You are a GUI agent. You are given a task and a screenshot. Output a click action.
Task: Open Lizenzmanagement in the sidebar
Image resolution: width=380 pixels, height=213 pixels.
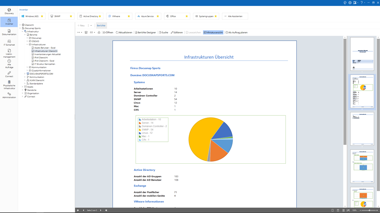(x=9, y=53)
